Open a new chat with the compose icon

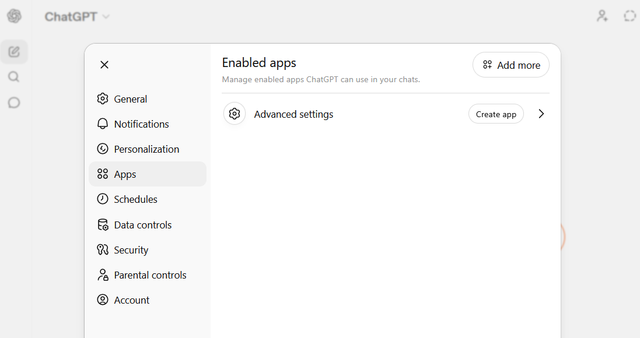point(14,51)
